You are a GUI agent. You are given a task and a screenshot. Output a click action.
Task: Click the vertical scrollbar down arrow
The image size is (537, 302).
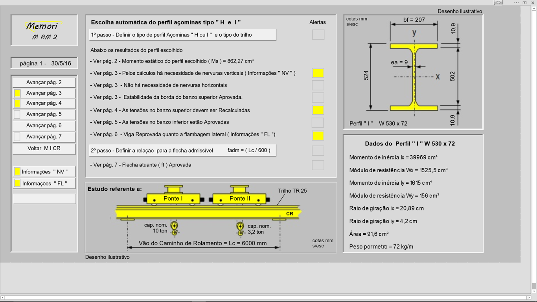pos(534,291)
